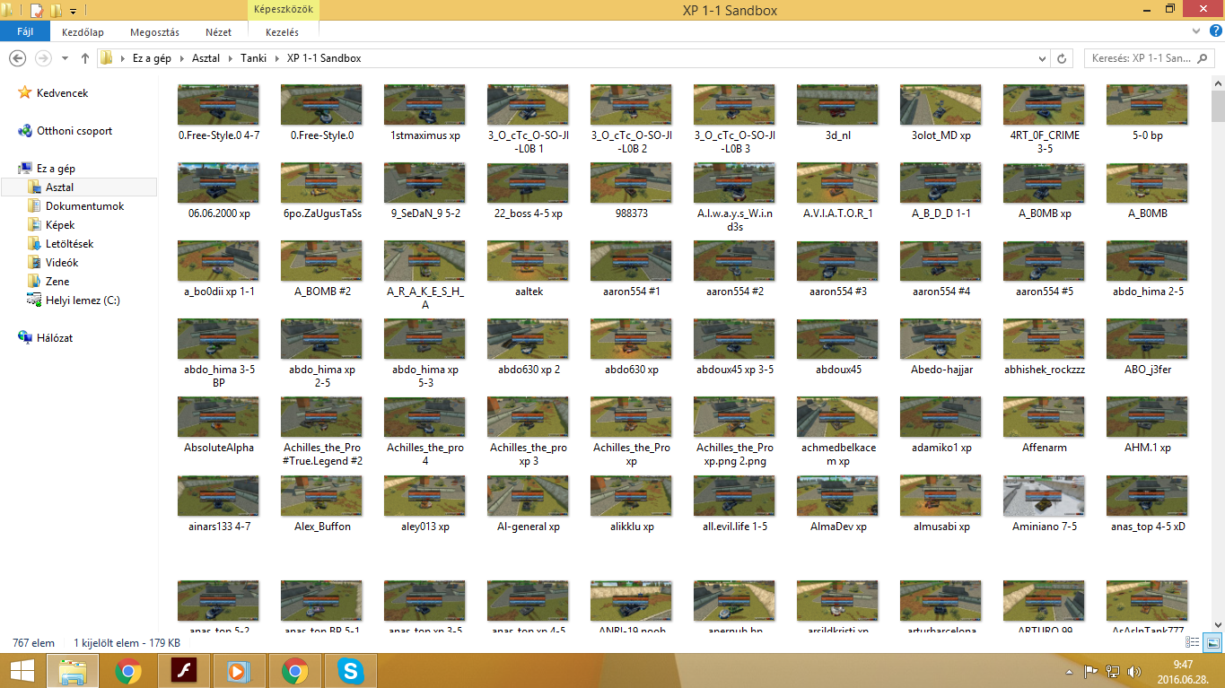This screenshot has width=1225, height=688.
Task: Customize quick access toolbar dropdown
Action: tap(73, 11)
